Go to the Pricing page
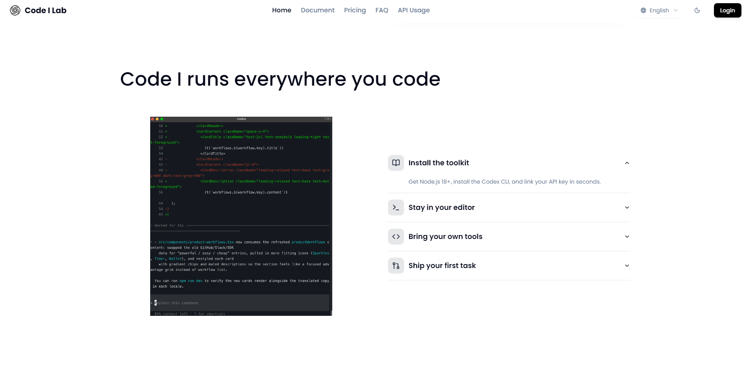Screen dimensions: 751x370 [x=355, y=10]
